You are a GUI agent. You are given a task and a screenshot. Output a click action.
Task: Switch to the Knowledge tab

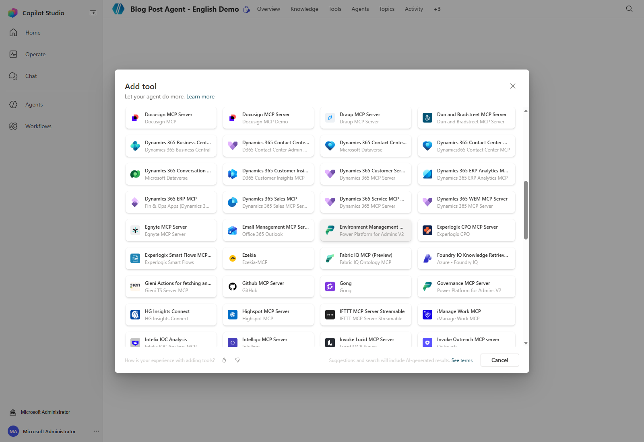pos(304,9)
